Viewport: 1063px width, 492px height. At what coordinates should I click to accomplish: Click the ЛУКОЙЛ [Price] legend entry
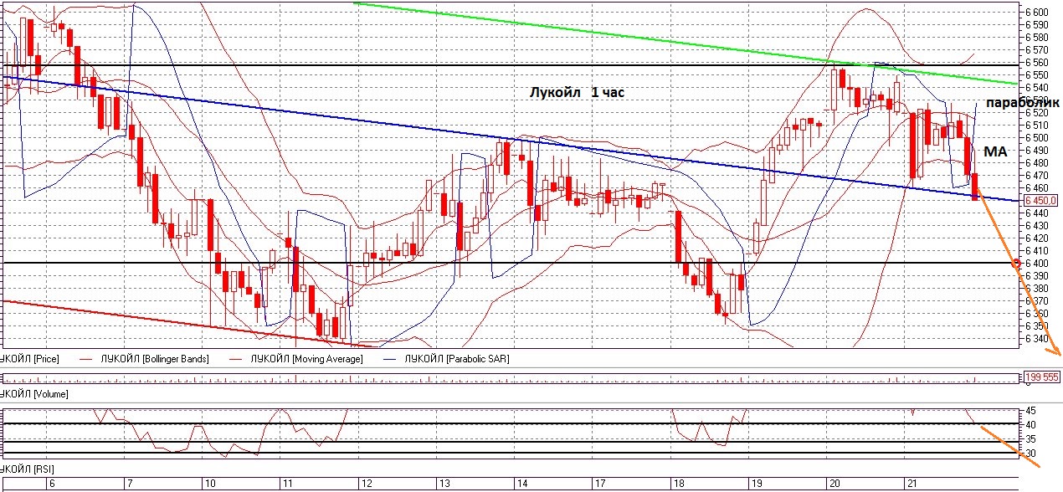click(x=31, y=358)
